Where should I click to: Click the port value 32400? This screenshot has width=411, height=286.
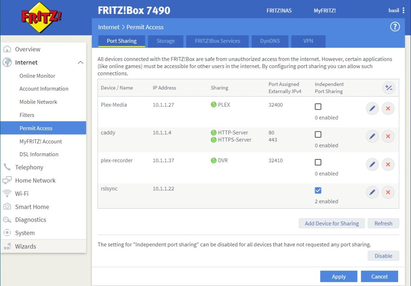point(275,105)
